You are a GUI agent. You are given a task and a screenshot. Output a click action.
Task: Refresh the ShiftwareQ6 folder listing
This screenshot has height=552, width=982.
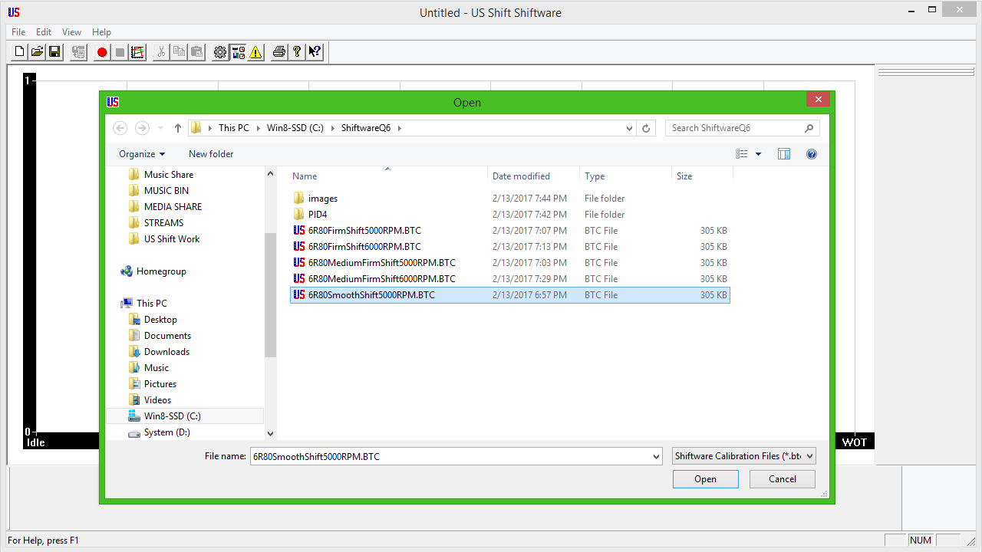pos(646,128)
